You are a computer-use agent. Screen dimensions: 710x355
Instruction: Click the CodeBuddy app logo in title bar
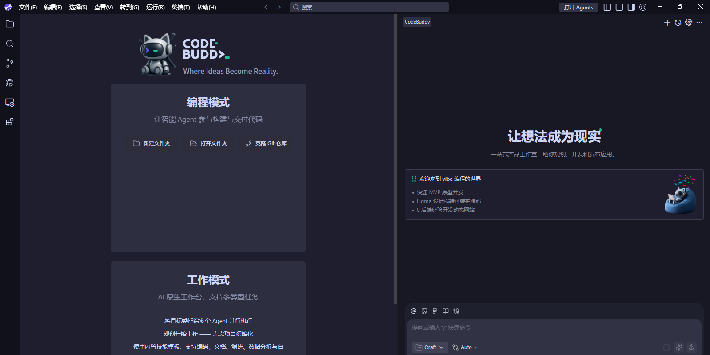pos(8,7)
